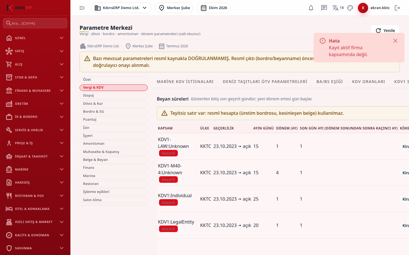
Task: Open the theme palette icon
Action: (350, 8)
